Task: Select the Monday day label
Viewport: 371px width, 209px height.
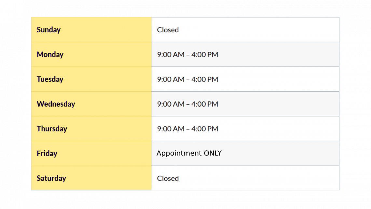Action: pyautogui.click(x=50, y=54)
